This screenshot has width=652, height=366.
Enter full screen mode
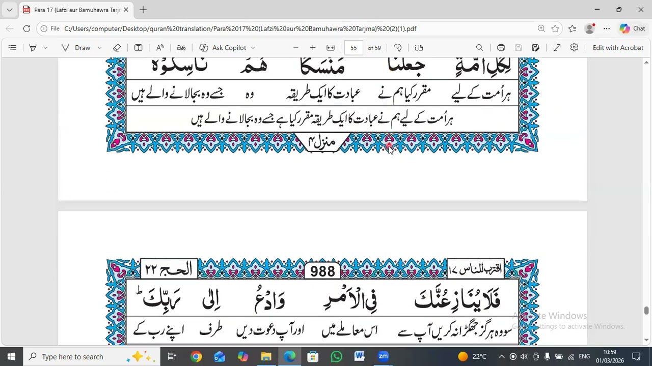[x=557, y=48]
